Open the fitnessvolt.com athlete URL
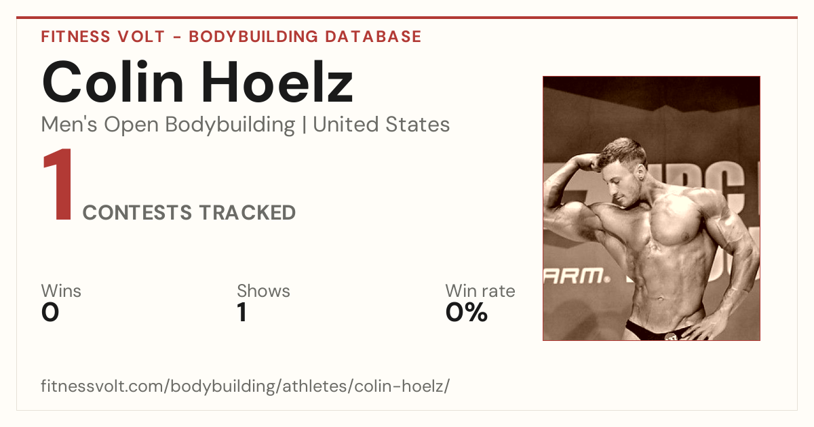This screenshot has width=814, height=427. pos(246,387)
